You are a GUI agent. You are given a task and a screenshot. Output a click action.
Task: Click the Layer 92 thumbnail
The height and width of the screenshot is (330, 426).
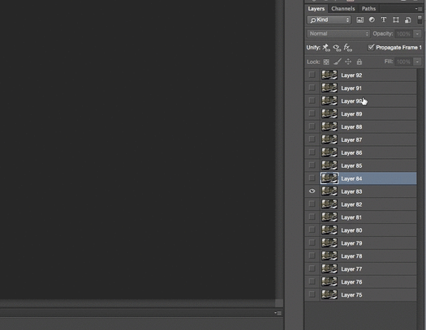pos(329,75)
